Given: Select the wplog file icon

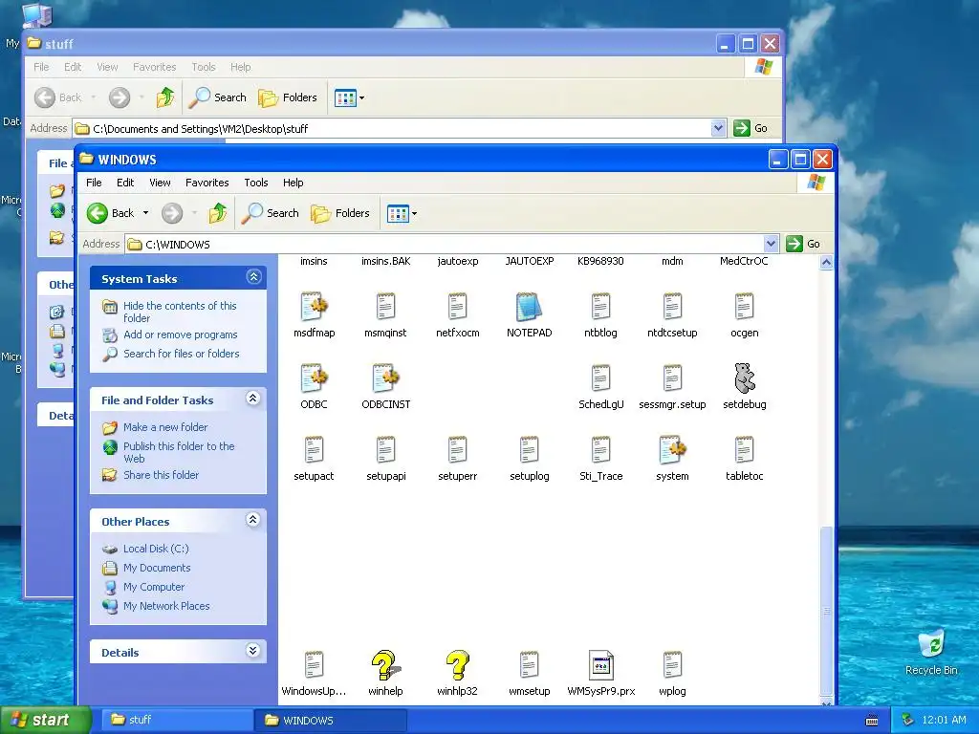Looking at the screenshot, I should tap(672, 665).
